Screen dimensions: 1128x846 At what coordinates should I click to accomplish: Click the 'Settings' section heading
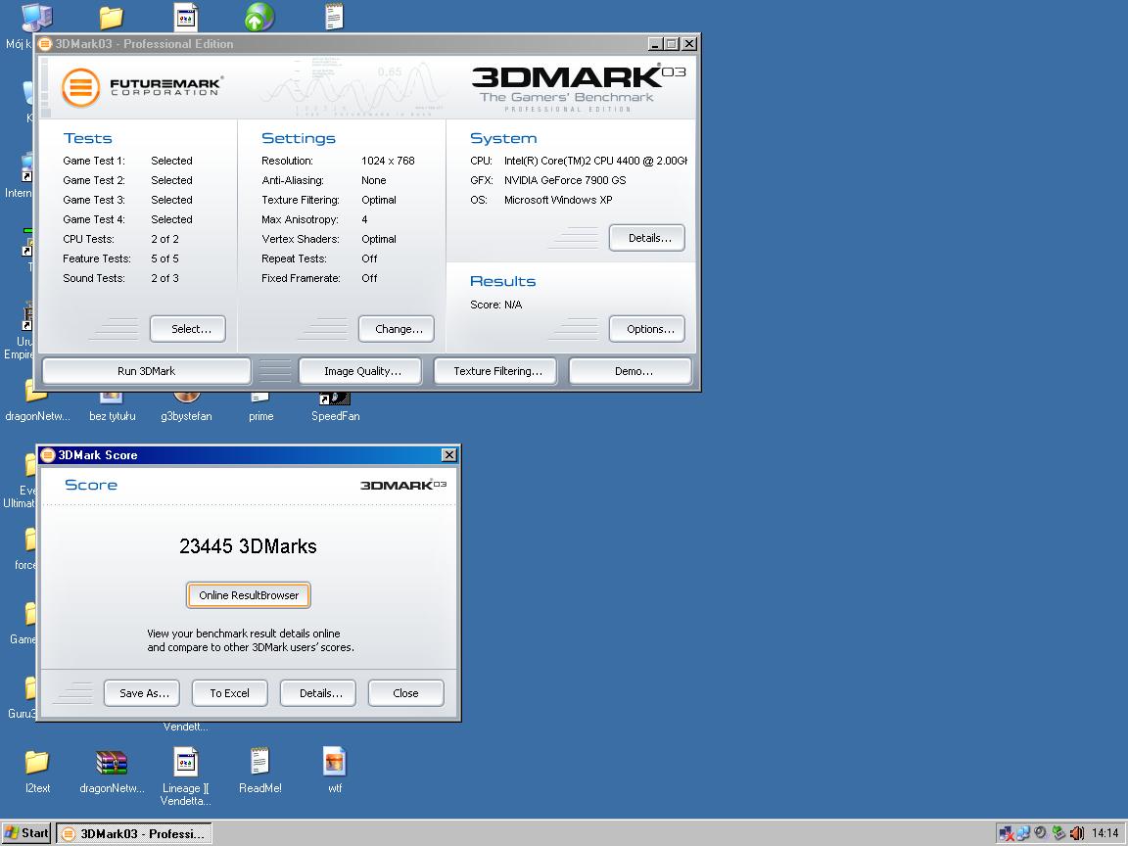[x=299, y=138]
